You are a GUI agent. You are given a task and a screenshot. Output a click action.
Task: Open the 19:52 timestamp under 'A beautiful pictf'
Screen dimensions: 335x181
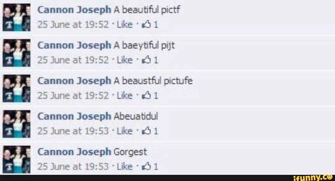pos(73,25)
